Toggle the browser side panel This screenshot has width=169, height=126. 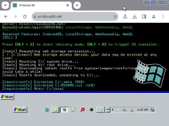click(x=144, y=17)
